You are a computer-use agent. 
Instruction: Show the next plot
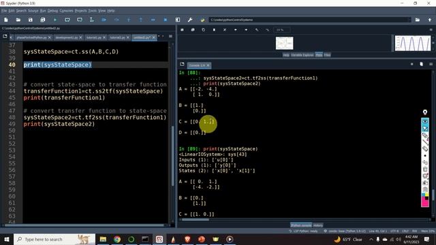point(246,30)
